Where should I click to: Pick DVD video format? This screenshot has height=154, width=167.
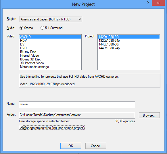click(50, 48)
